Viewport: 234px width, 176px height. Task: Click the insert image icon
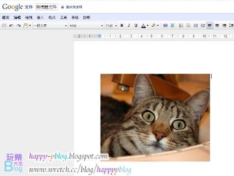click(172, 25)
